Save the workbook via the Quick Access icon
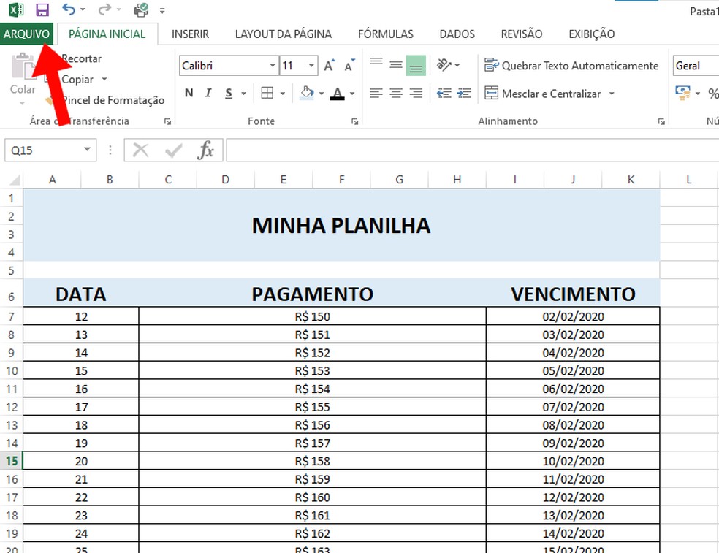The height and width of the screenshot is (553, 719). [x=42, y=9]
